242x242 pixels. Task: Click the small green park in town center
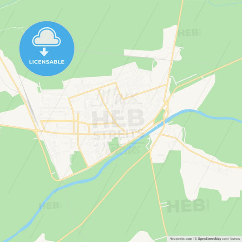coord(114,143)
